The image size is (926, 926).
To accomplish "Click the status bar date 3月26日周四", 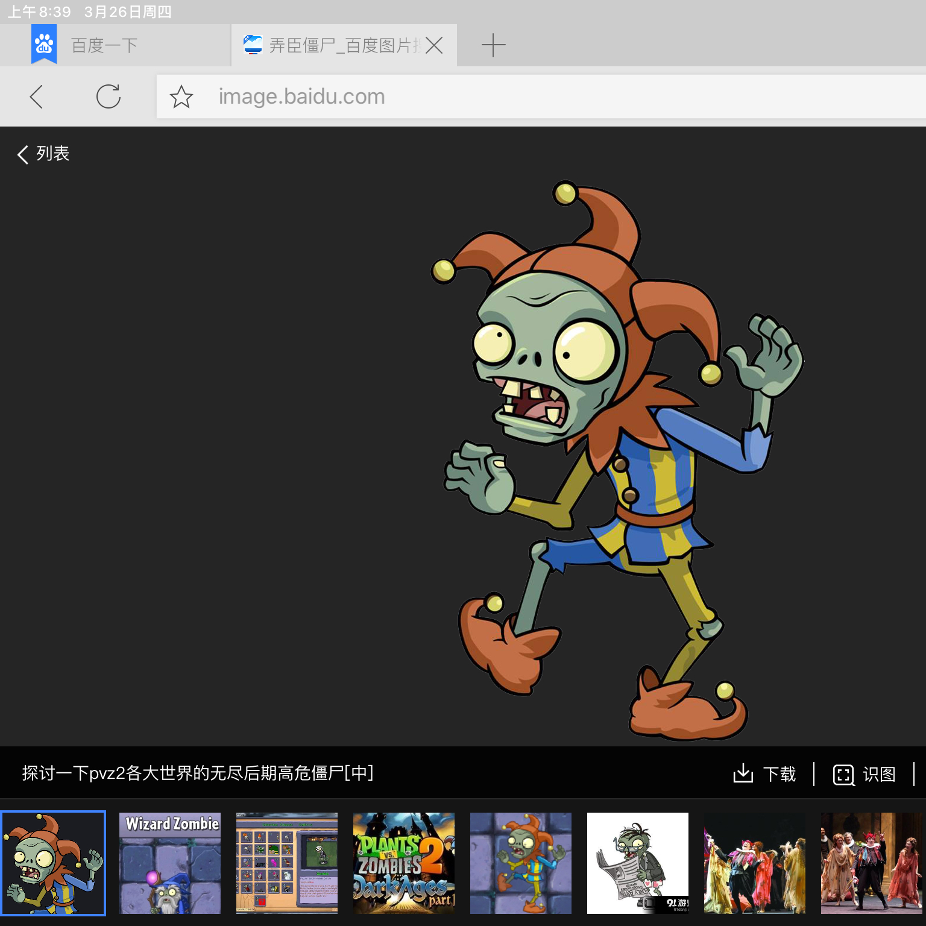I will (x=128, y=12).
